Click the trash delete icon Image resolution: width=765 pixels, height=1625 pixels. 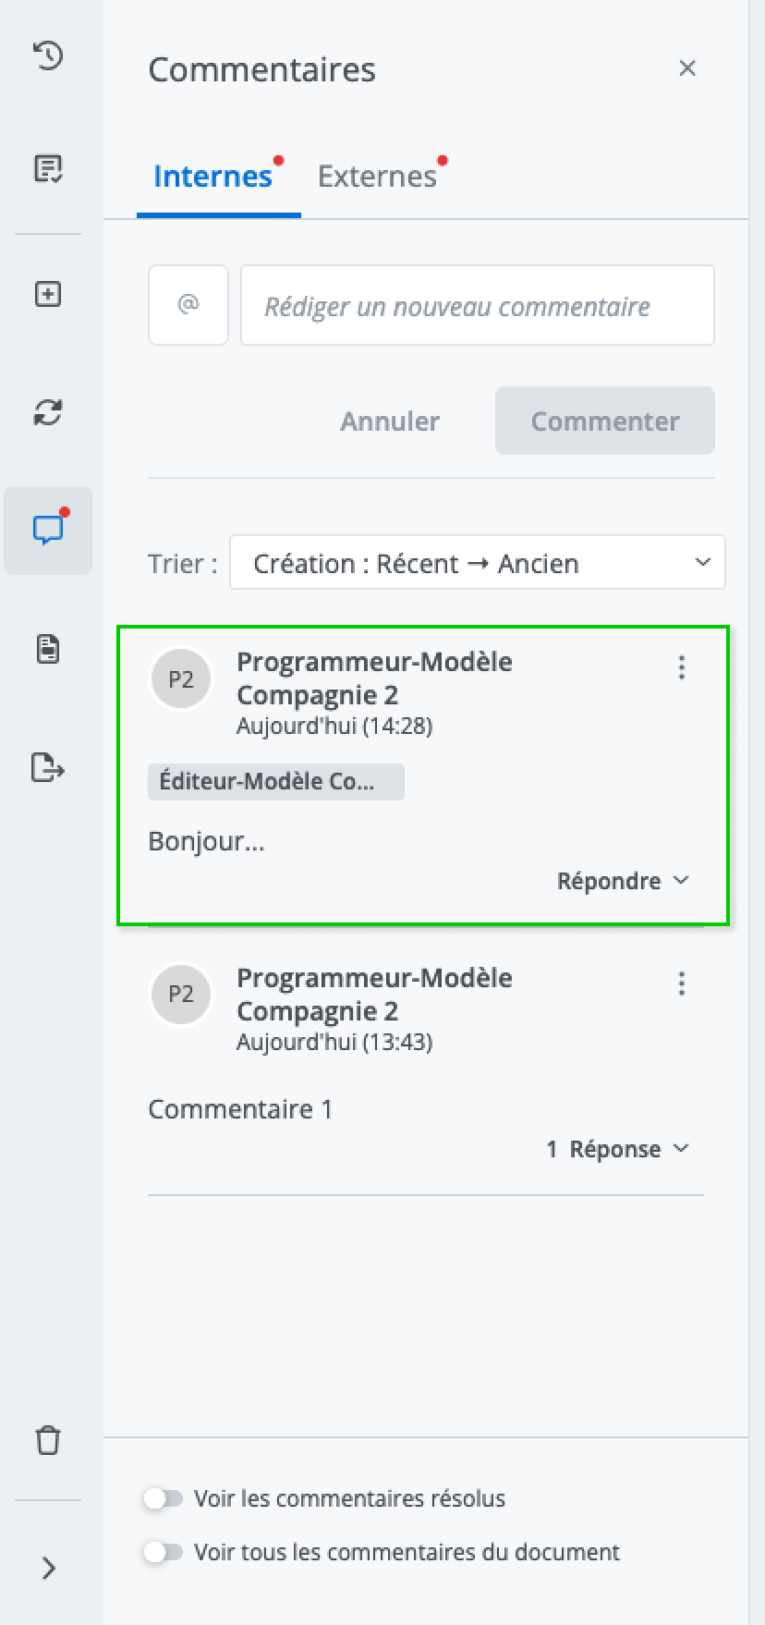48,1440
